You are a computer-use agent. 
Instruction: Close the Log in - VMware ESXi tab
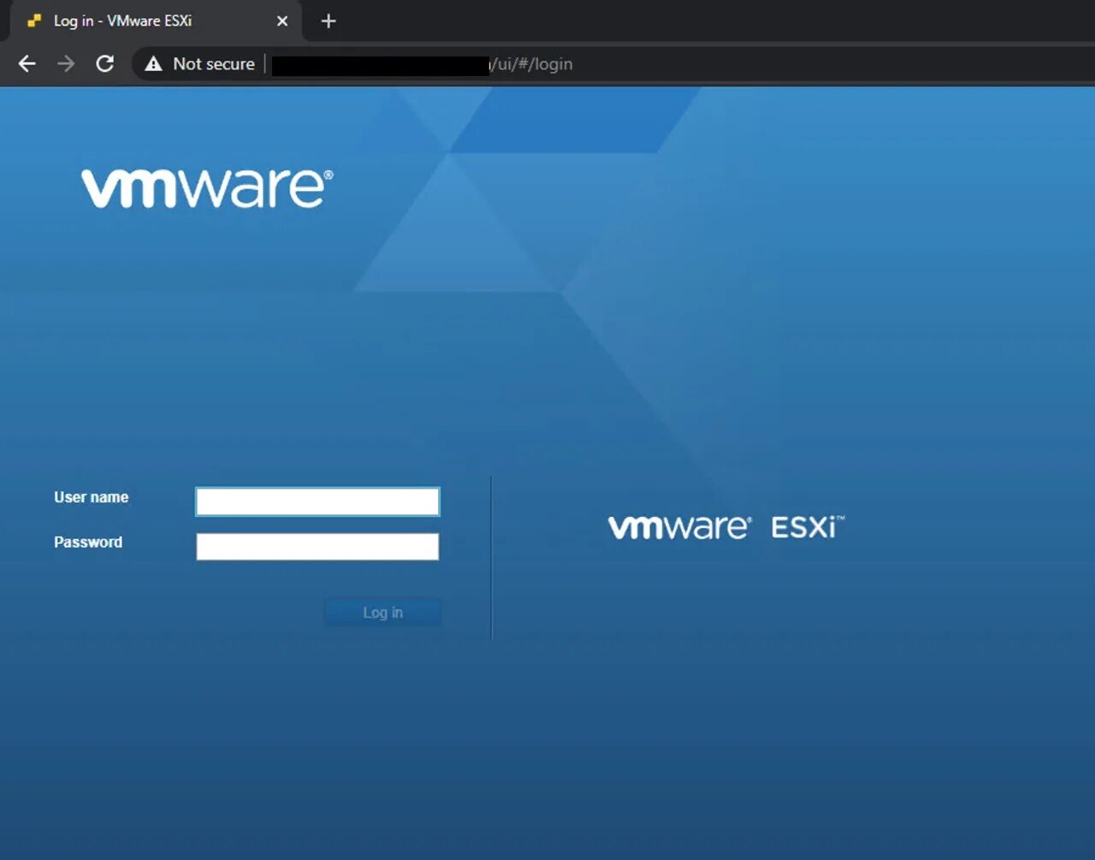[282, 21]
